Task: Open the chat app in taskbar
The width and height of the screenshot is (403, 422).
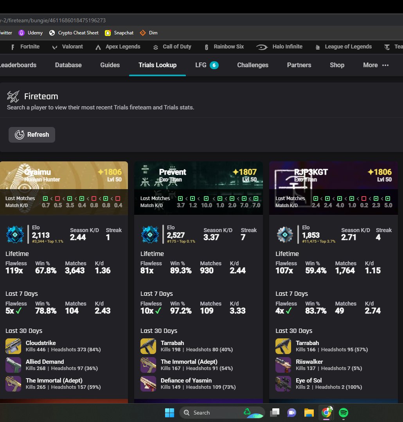Action: (291, 413)
